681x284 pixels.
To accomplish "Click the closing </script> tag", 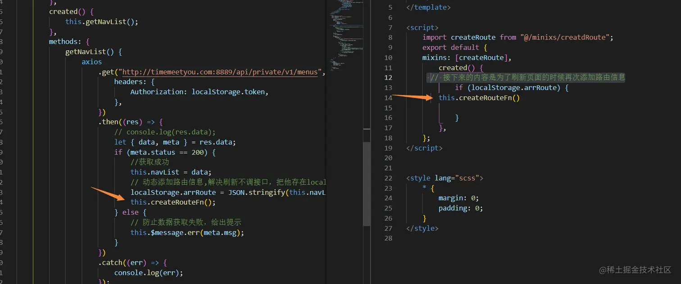I will pos(424,148).
